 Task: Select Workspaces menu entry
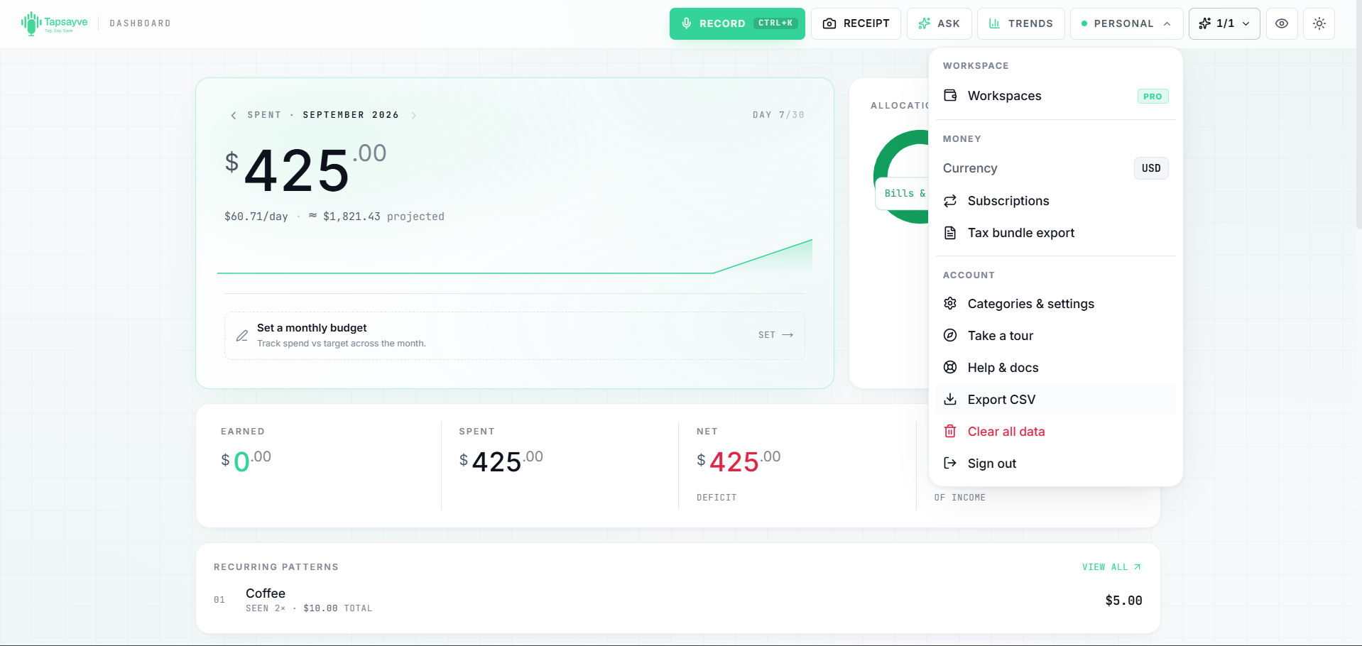click(x=1056, y=96)
